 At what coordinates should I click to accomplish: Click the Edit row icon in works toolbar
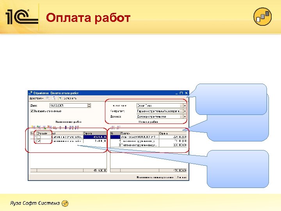pyautogui.click(x=44, y=127)
